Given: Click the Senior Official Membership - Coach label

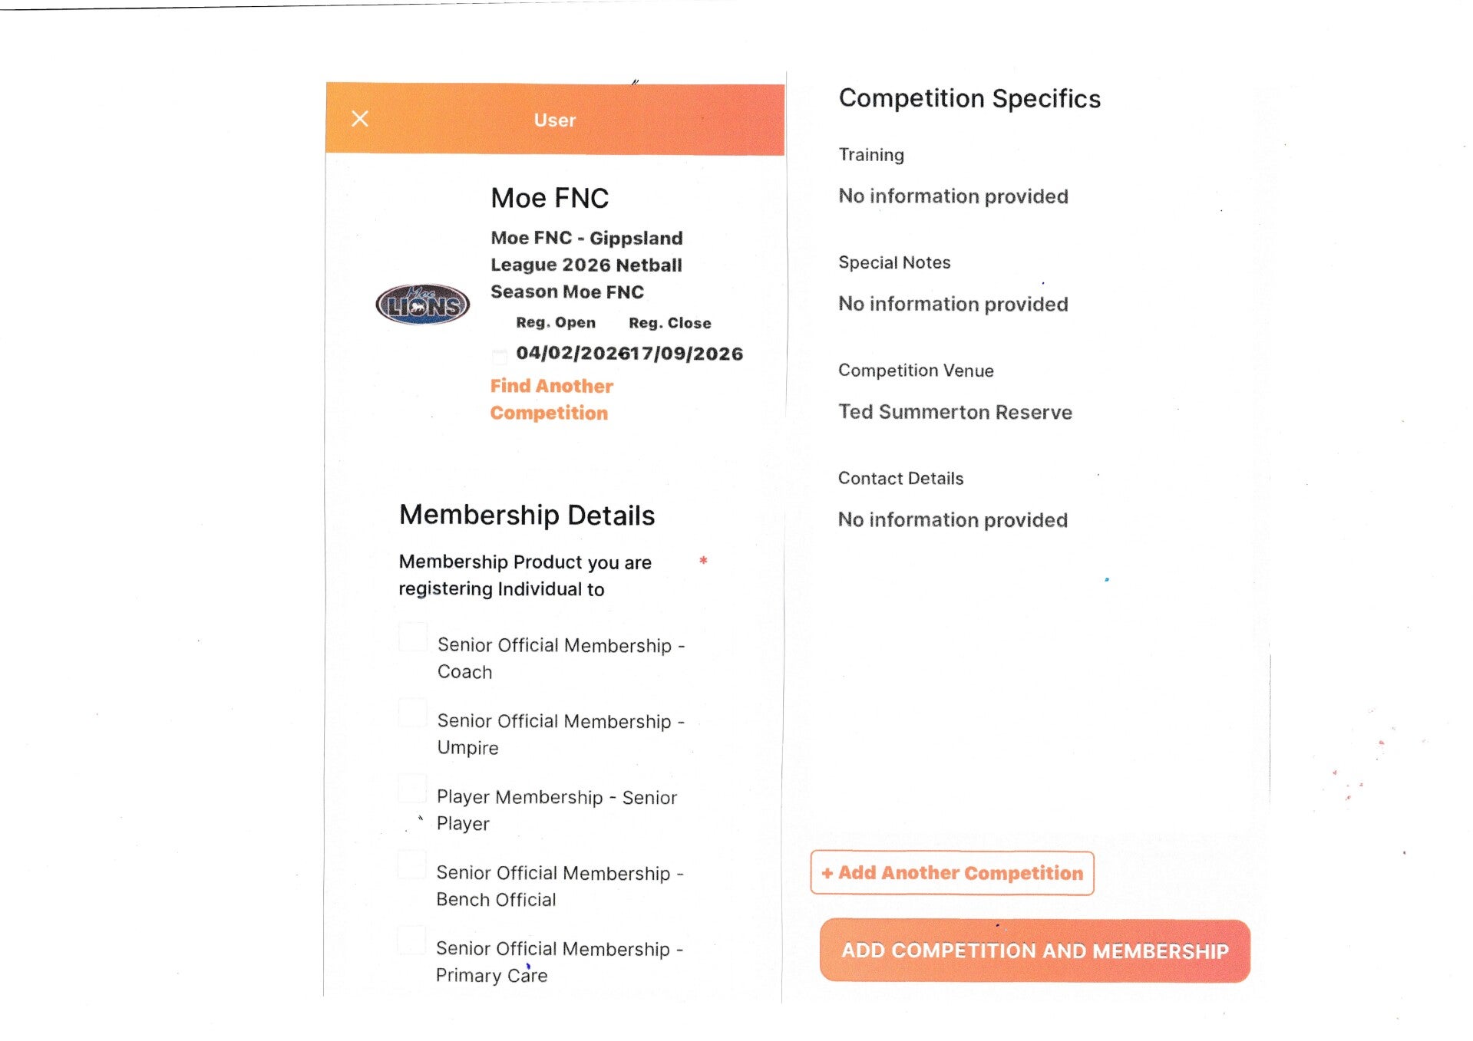Looking at the screenshot, I should pos(560,658).
